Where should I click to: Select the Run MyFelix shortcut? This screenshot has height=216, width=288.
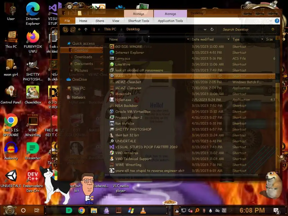point(125,123)
